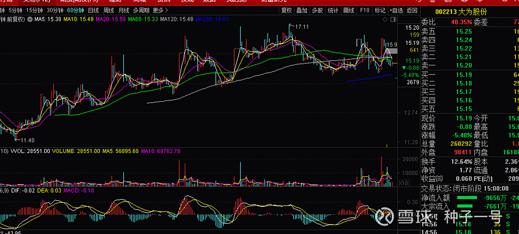Open the F10 company info
This screenshot has height=234, width=519.
[x=365, y=10]
